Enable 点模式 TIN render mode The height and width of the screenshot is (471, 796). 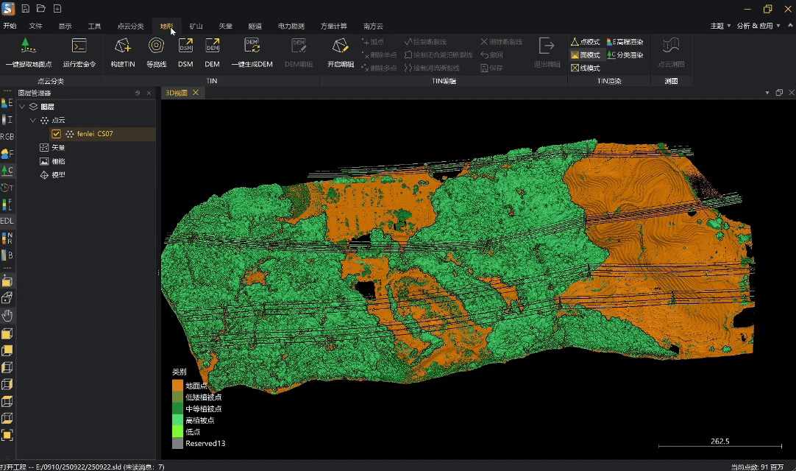(x=586, y=42)
